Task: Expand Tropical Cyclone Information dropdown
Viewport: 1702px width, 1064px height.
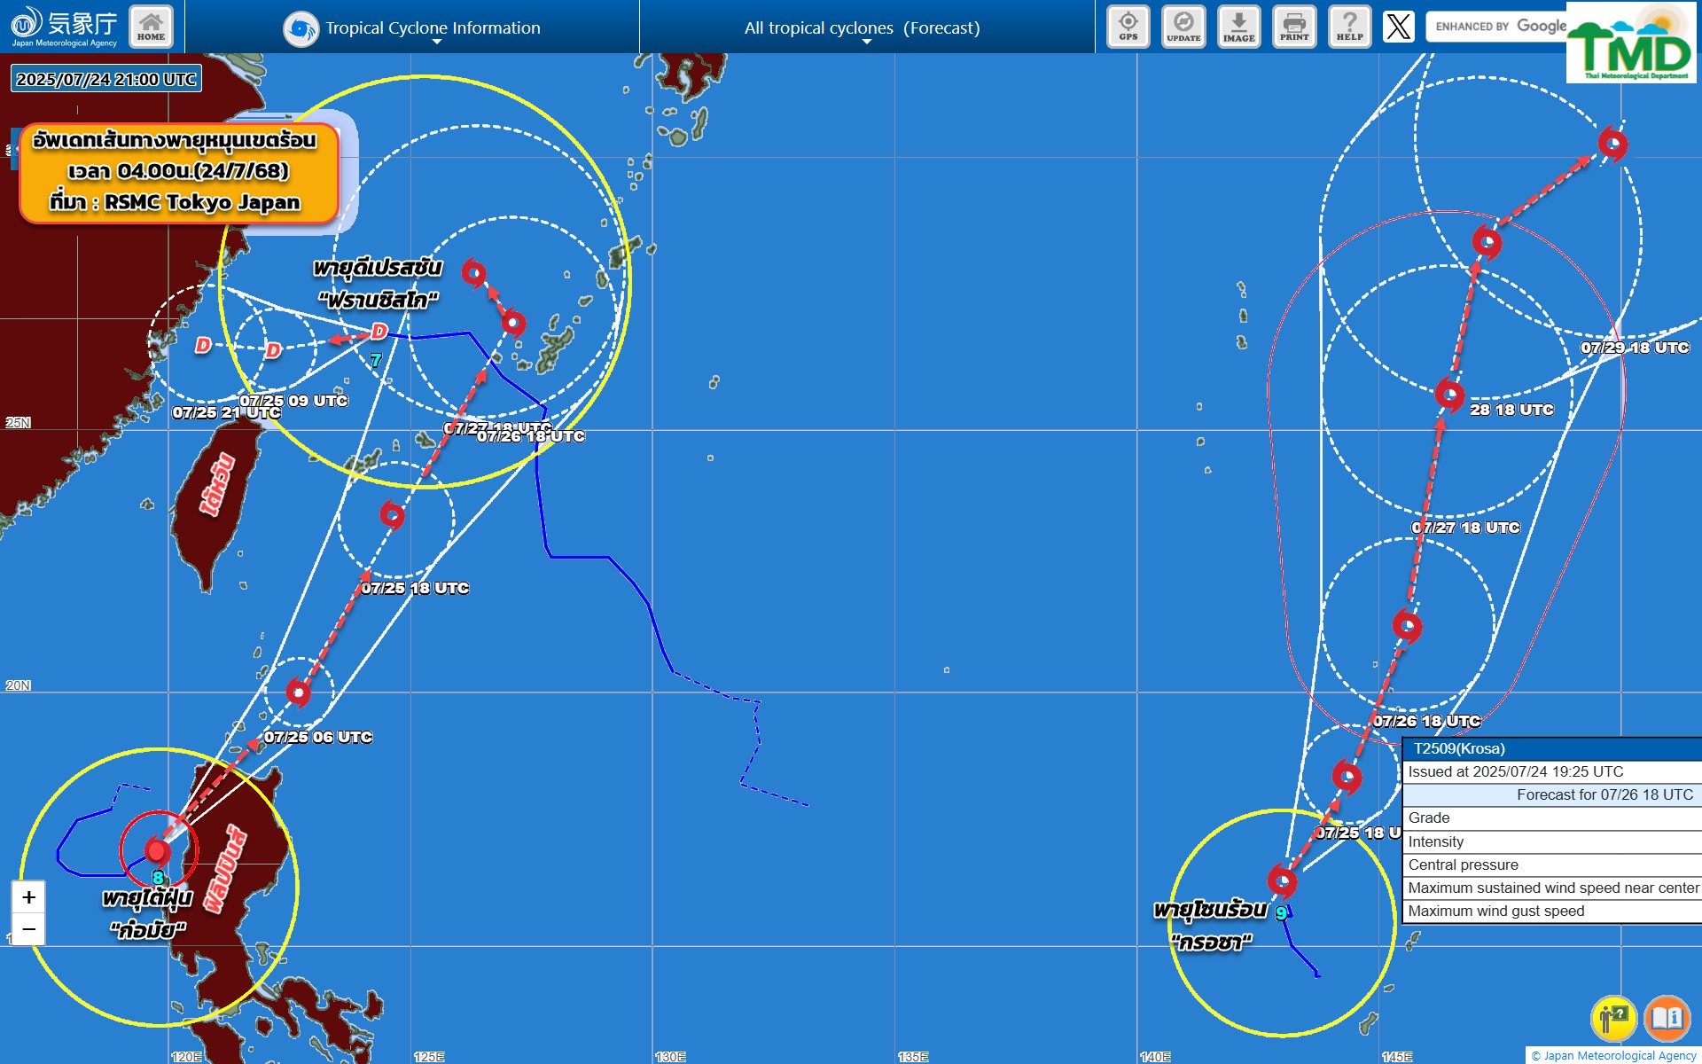Action: click(x=432, y=28)
